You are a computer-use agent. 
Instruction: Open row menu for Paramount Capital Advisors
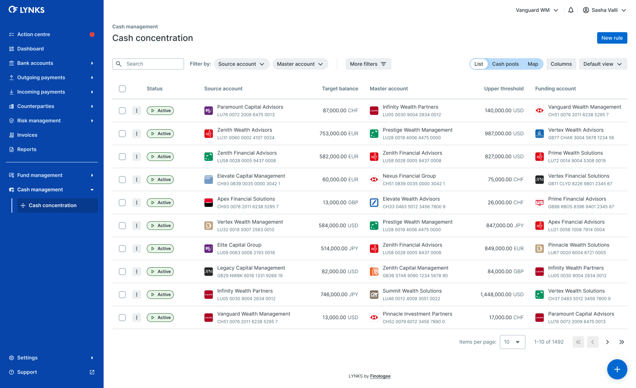click(137, 111)
